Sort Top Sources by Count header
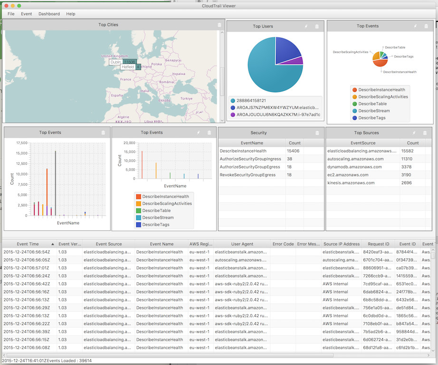This screenshot has width=438, height=365. [x=412, y=143]
